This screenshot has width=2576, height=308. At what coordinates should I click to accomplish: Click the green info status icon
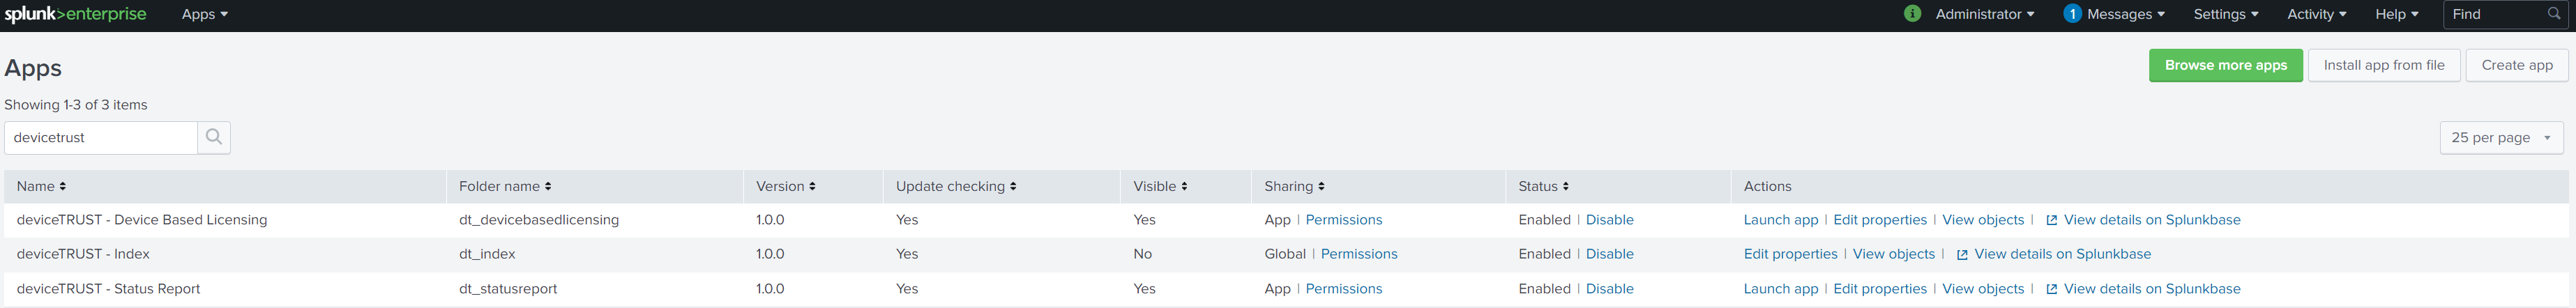click(1912, 14)
